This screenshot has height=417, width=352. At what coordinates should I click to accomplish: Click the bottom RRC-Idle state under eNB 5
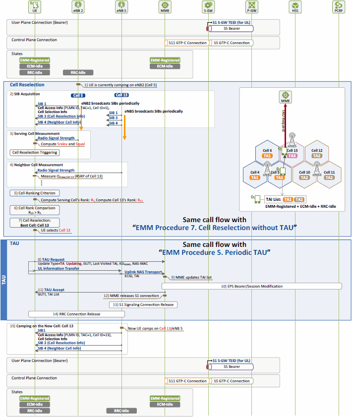coord(121,411)
